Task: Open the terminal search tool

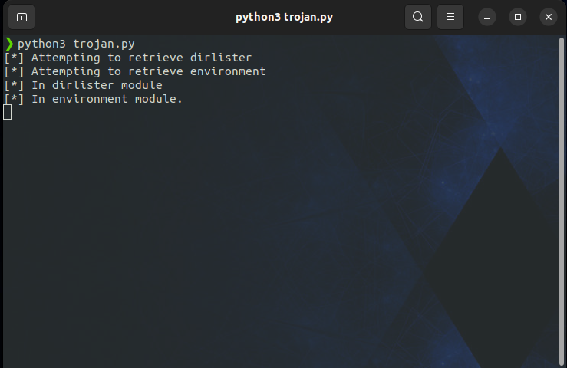Action: pos(418,17)
